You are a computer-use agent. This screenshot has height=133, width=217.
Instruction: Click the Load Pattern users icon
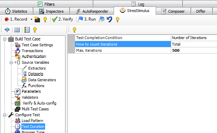[x=18, y=121]
